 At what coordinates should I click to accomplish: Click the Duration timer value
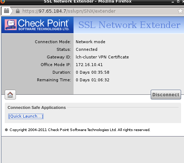click(x=92, y=72)
